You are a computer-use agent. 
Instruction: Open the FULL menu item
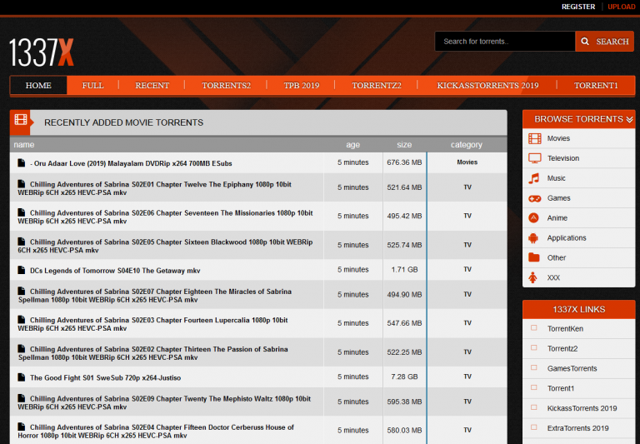tap(92, 85)
